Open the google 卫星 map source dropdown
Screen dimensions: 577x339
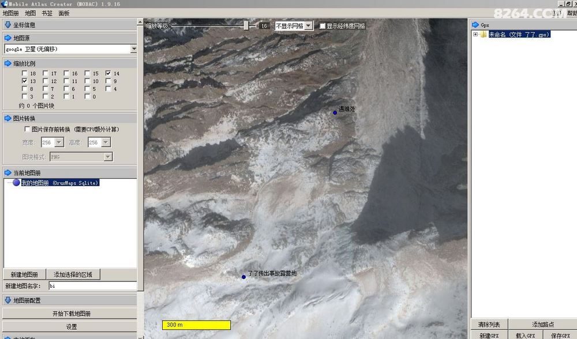(133, 50)
